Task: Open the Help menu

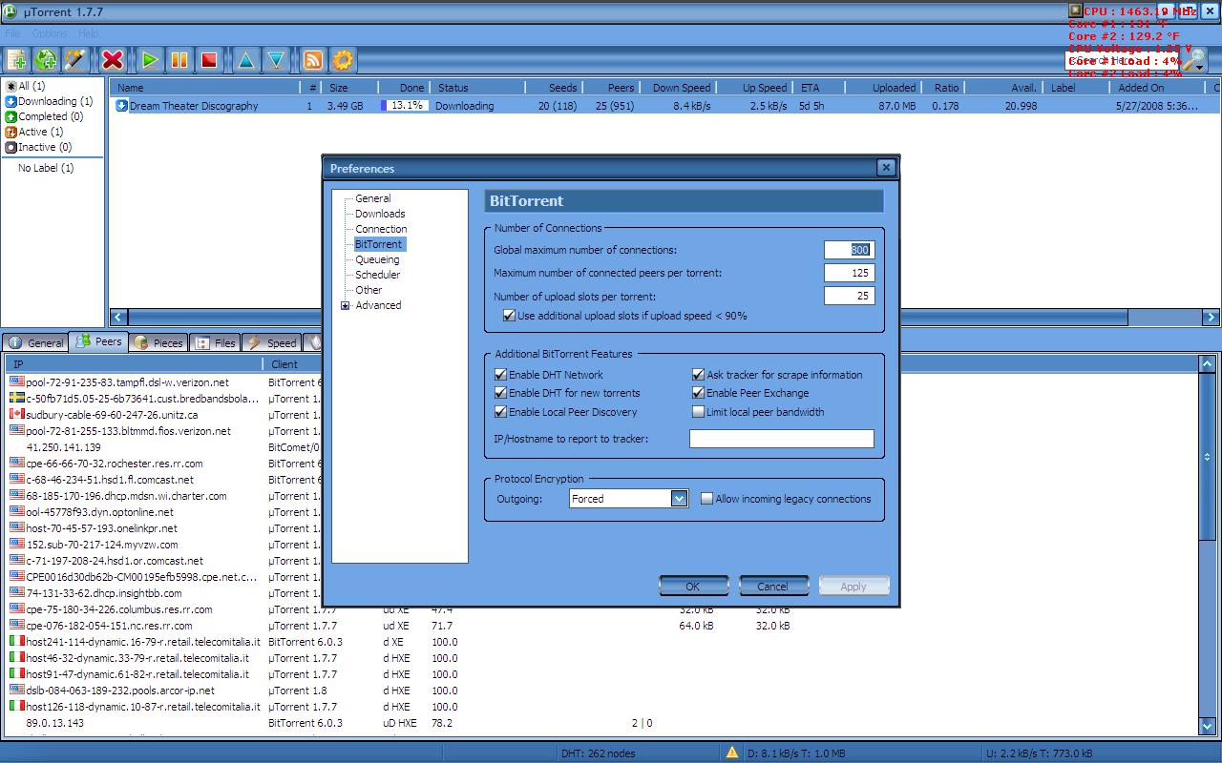Action: (88, 33)
